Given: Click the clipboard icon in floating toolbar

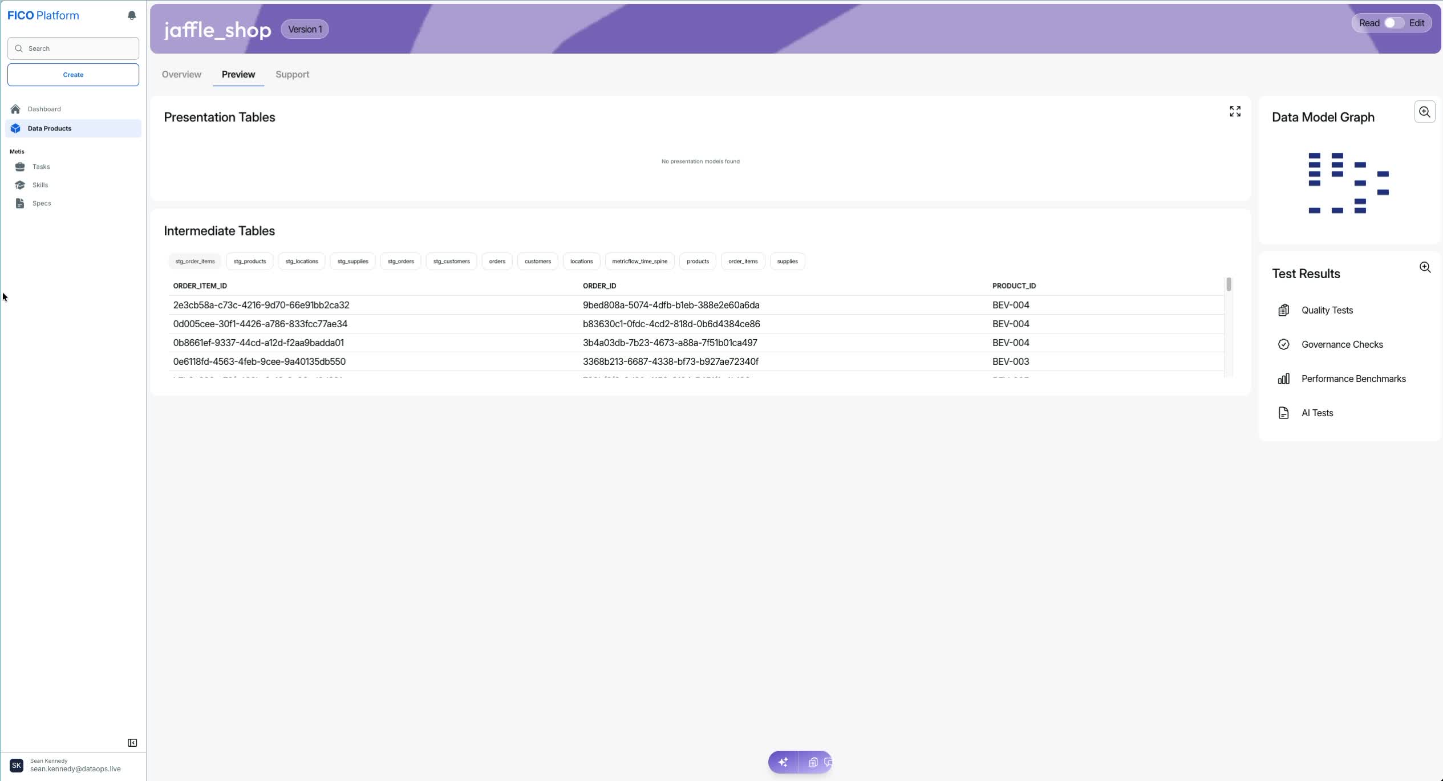Looking at the screenshot, I should point(813,762).
